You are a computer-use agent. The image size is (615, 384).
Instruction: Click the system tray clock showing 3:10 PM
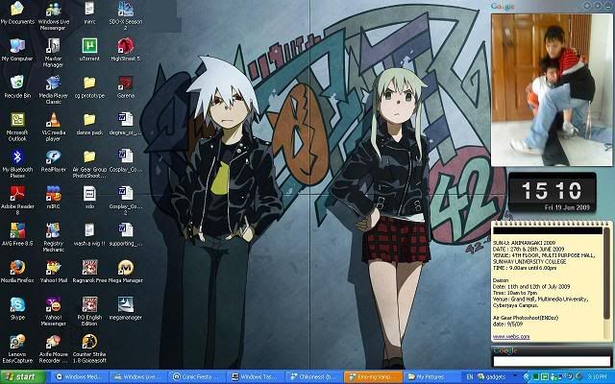pos(598,377)
